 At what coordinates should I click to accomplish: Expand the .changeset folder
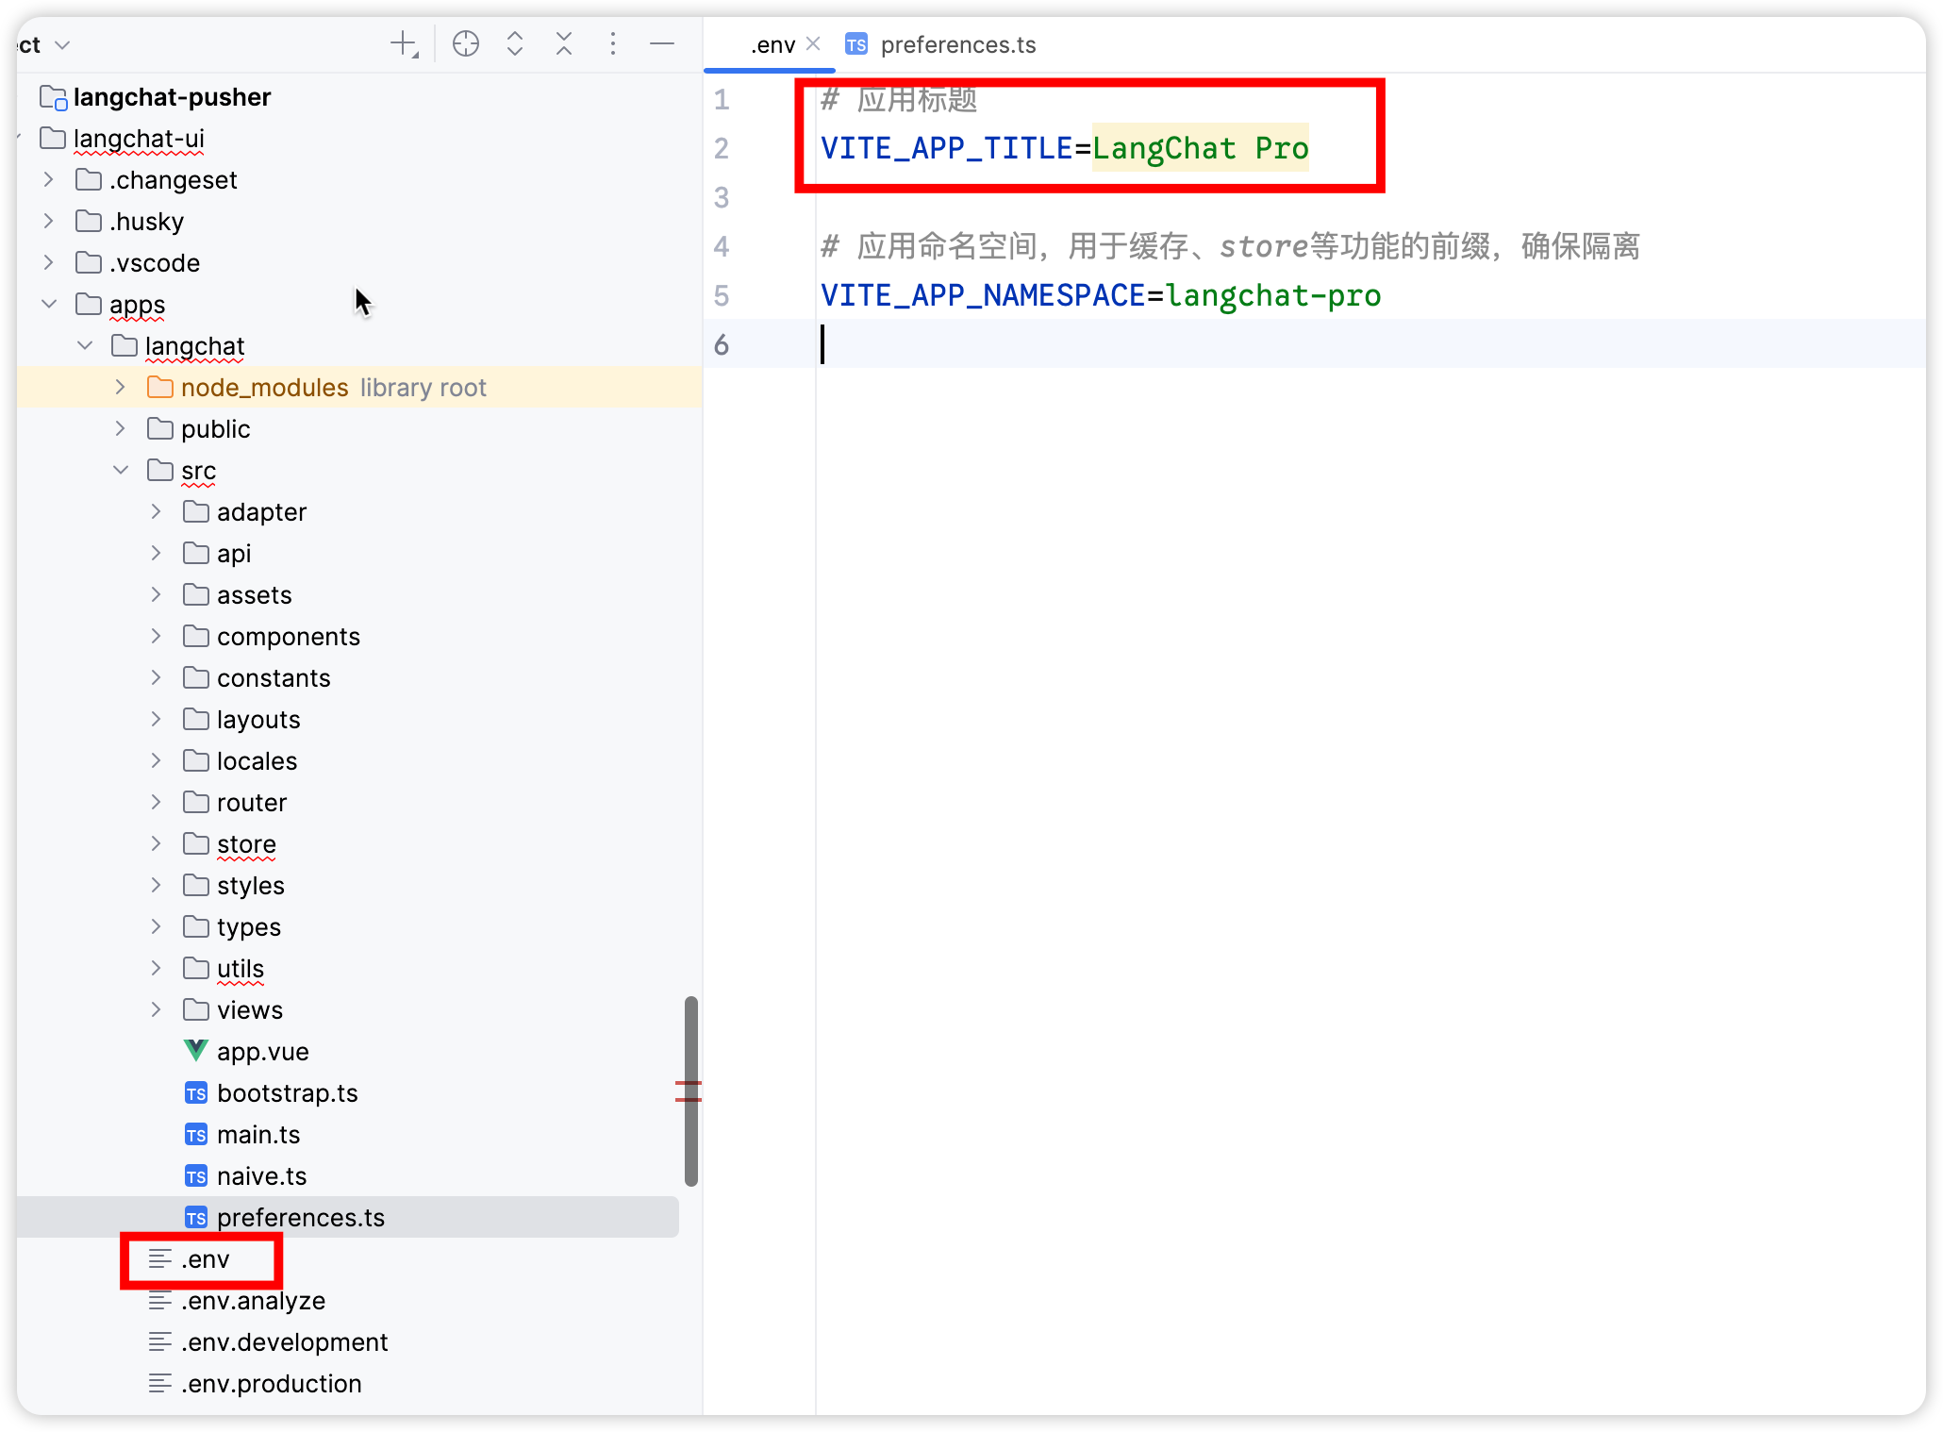[48, 180]
